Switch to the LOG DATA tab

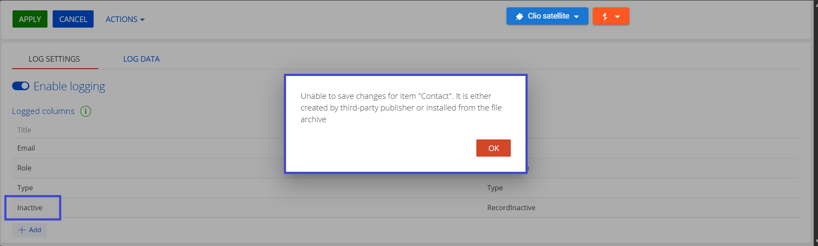click(x=141, y=59)
